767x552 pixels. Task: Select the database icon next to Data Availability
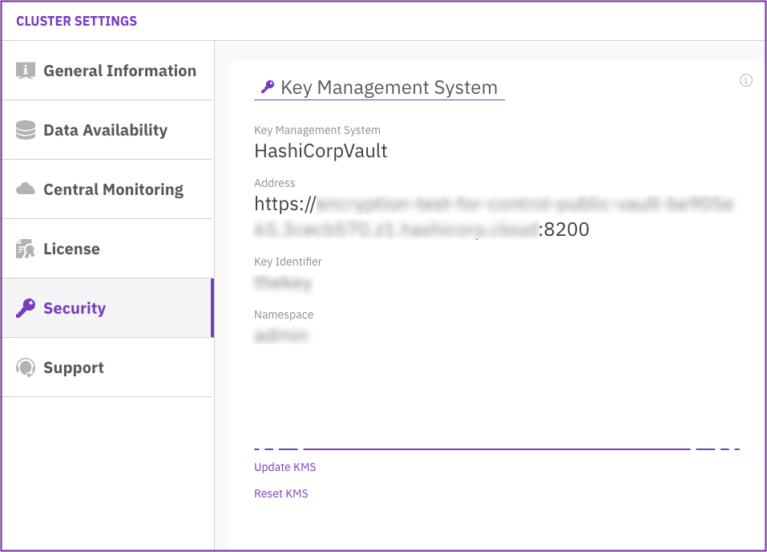pos(25,129)
